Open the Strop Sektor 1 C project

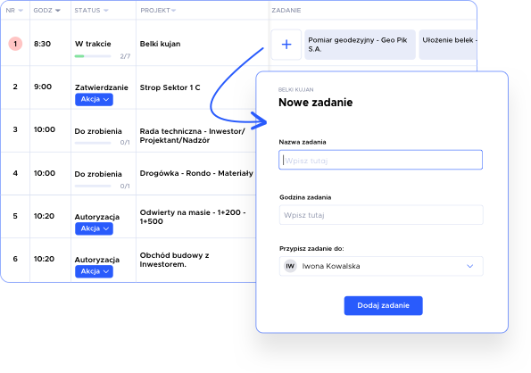pyautogui.click(x=170, y=87)
